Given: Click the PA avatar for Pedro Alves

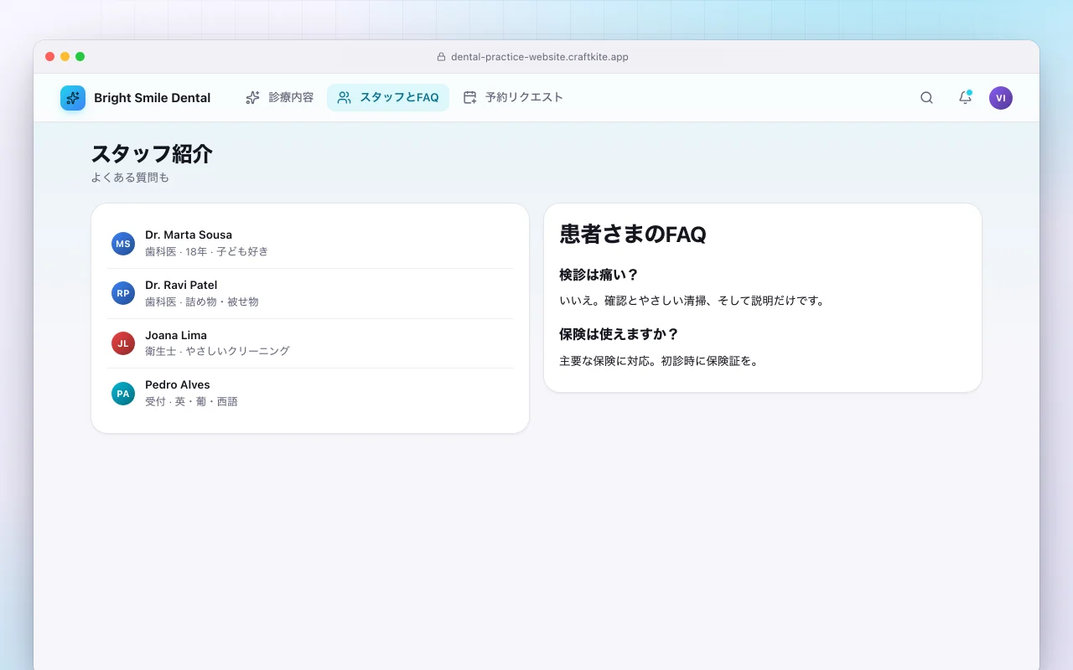Looking at the screenshot, I should click(x=123, y=394).
